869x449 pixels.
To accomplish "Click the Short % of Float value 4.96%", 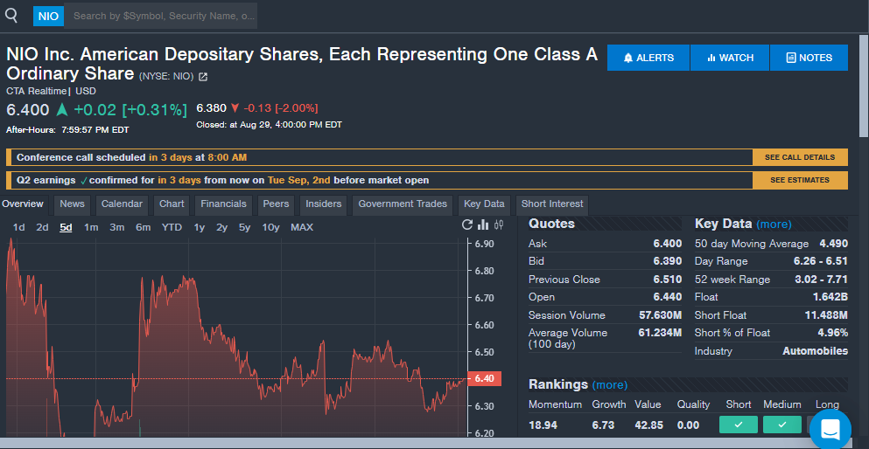I will pyautogui.click(x=833, y=333).
